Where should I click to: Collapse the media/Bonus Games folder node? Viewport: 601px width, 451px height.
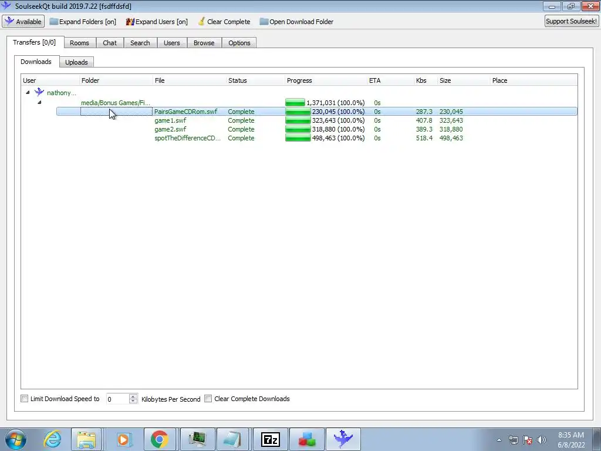pyautogui.click(x=39, y=102)
